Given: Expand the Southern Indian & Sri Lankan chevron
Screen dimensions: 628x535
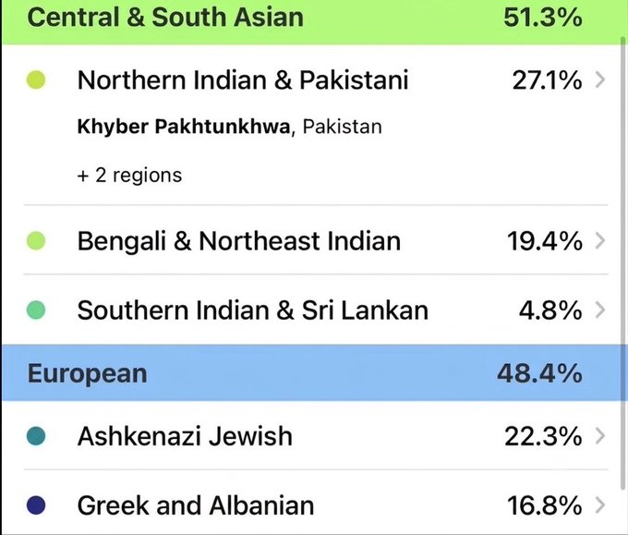Looking at the screenshot, I should [x=600, y=310].
